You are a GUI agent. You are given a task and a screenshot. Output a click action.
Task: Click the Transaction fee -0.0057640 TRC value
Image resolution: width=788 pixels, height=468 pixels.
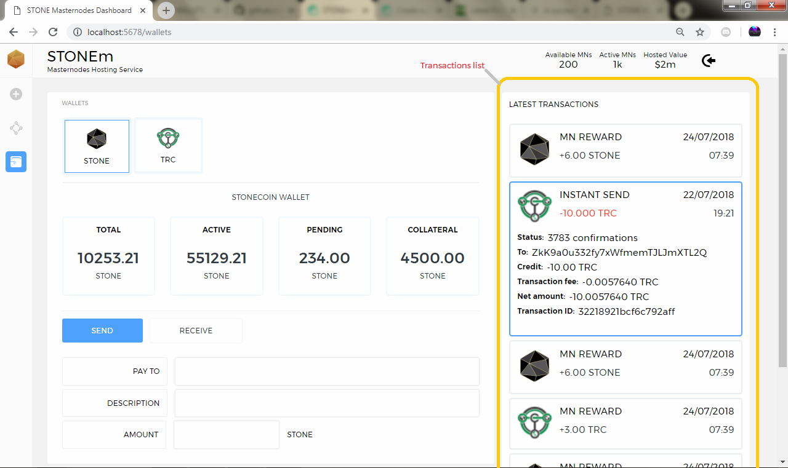(x=620, y=282)
